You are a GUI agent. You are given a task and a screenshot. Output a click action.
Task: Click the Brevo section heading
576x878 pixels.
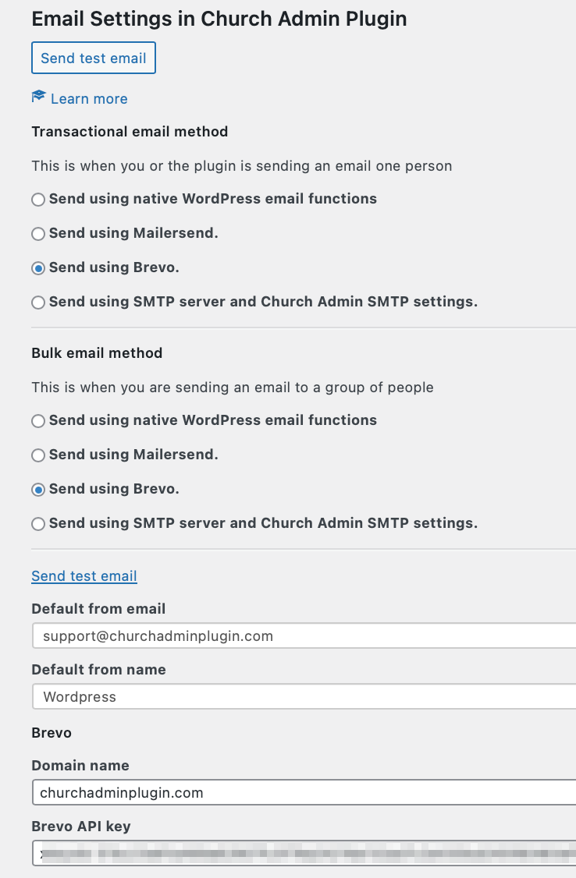coord(52,734)
